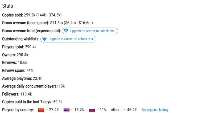Click the Review score 74% value

(30, 71)
